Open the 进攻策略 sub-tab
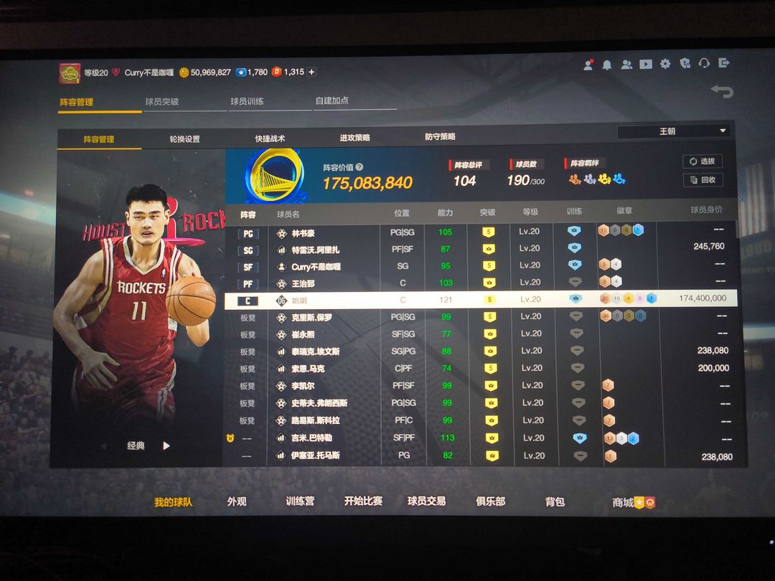Screen dimensions: 775x581 click(x=355, y=137)
